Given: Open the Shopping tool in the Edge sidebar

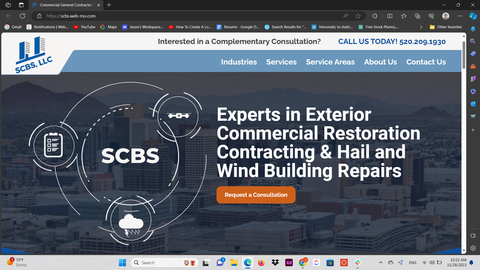Looking at the screenshot, I should click(x=473, y=54).
